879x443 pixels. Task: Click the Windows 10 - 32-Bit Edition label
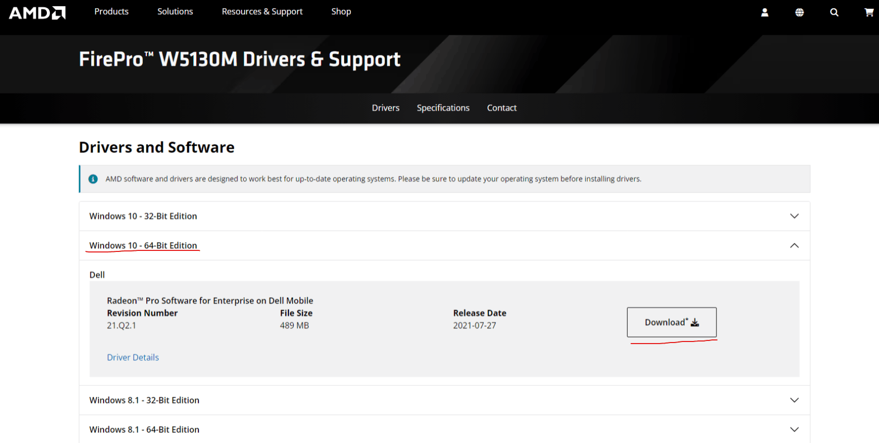[143, 216]
